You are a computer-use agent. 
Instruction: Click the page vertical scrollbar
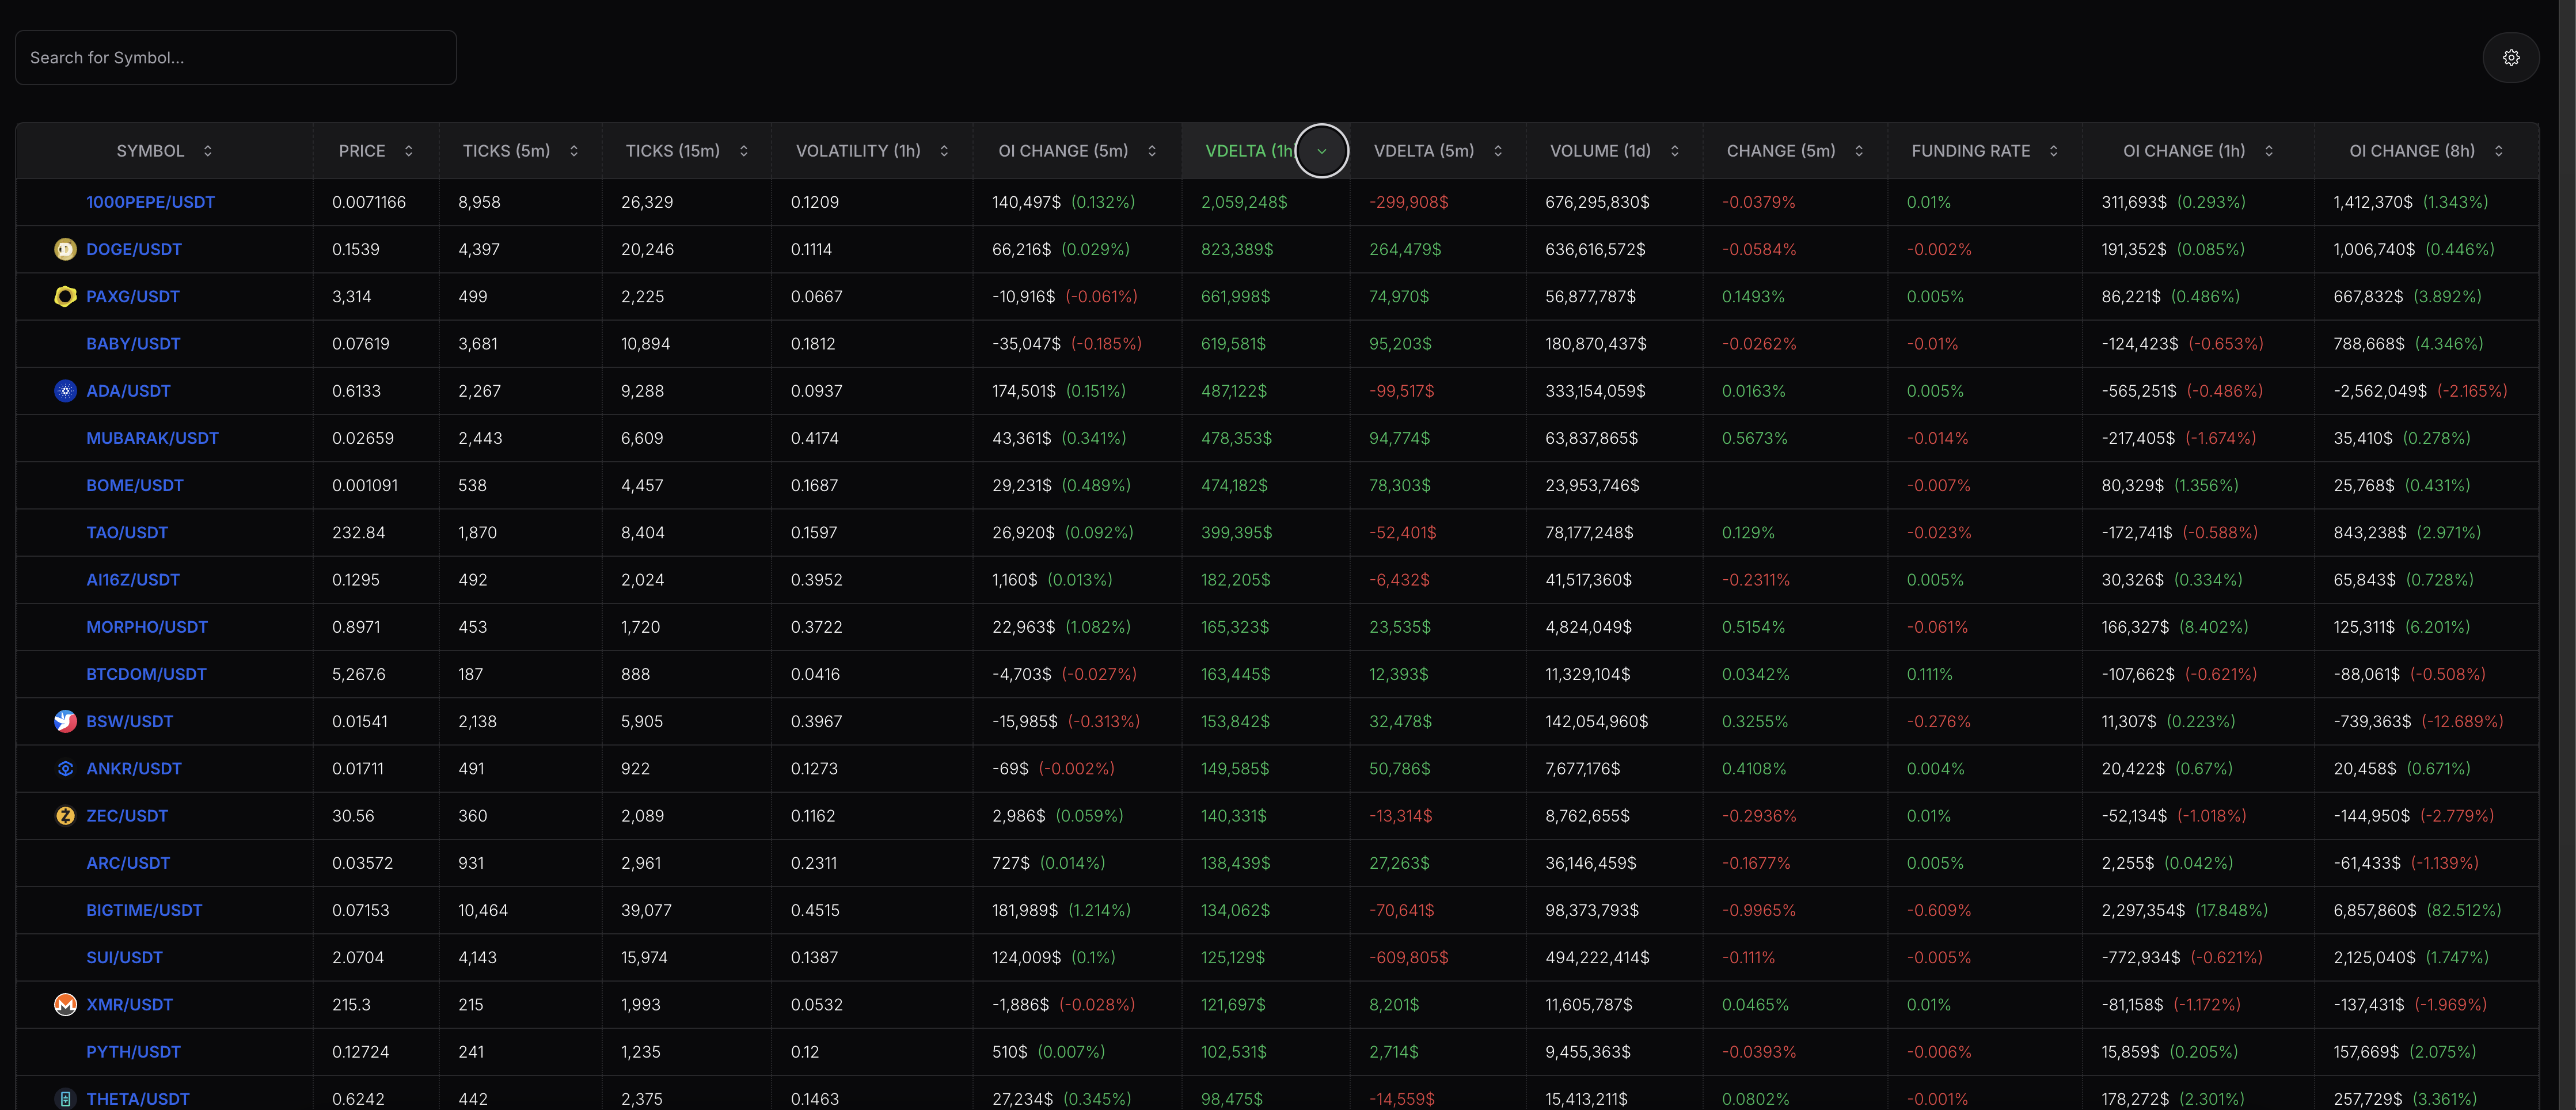pyautogui.click(x=2566, y=555)
